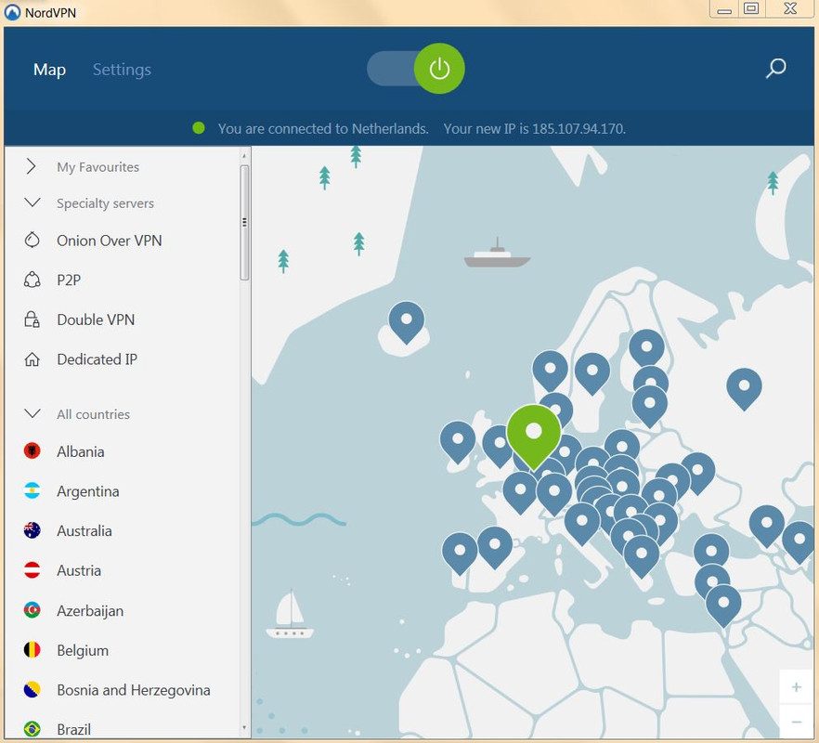Image resolution: width=819 pixels, height=743 pixels.
Task: Click the Iceland map pin
Action: 407,320
